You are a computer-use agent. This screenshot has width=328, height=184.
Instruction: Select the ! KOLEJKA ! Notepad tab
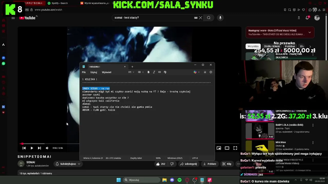[104, 67]
